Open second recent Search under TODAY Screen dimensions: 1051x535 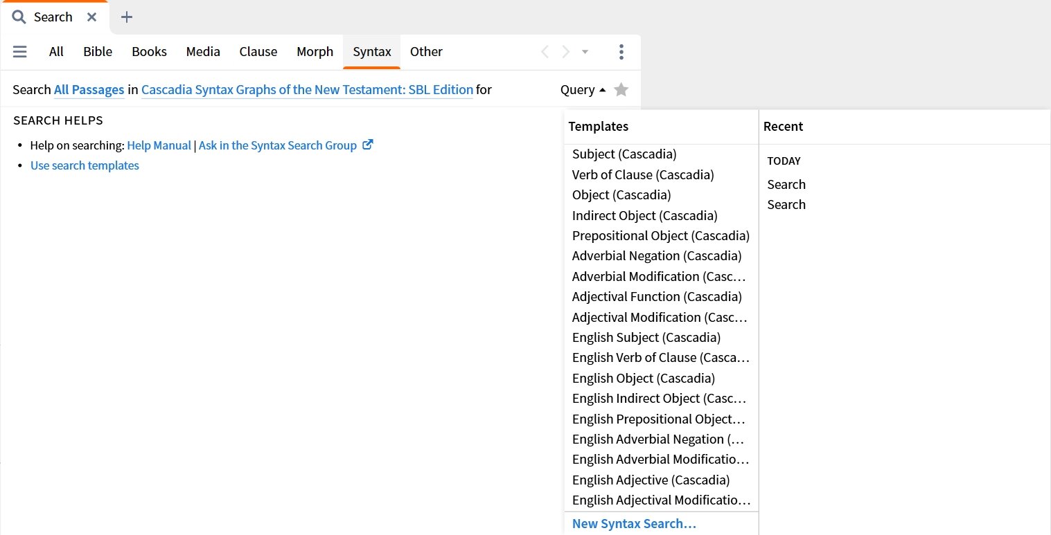(x=786, y=205)
